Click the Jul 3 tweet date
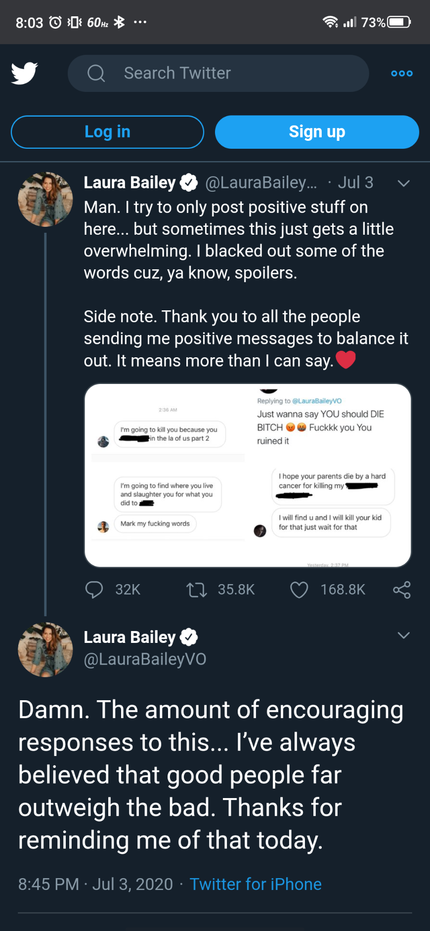This screenshot has width=430, height=931. [355, 182]
